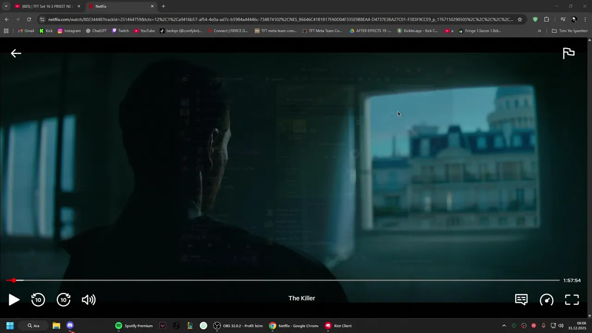
Task: Skip forward 10 seconds
Action: (x=63, y=300)
